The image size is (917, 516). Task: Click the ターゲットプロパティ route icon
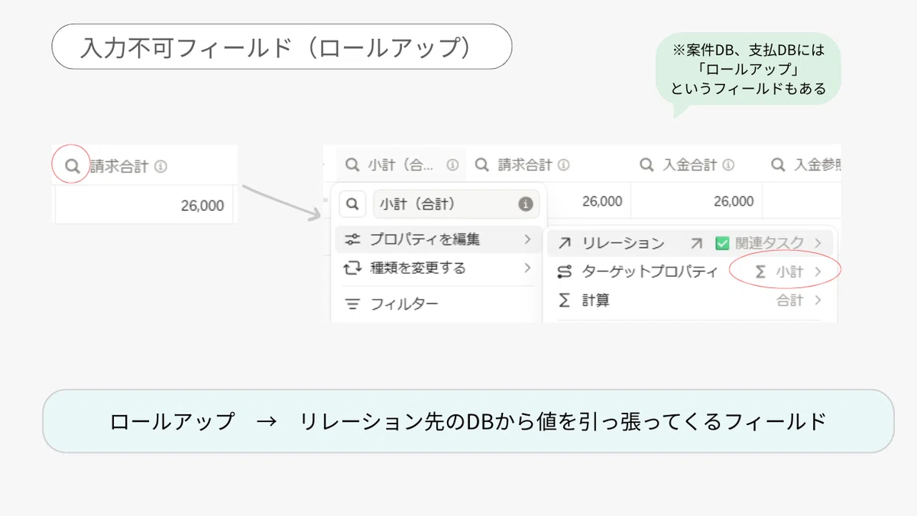point(564,271)
